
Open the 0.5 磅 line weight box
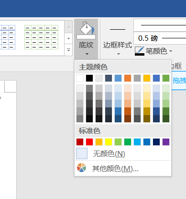(160, 38)
